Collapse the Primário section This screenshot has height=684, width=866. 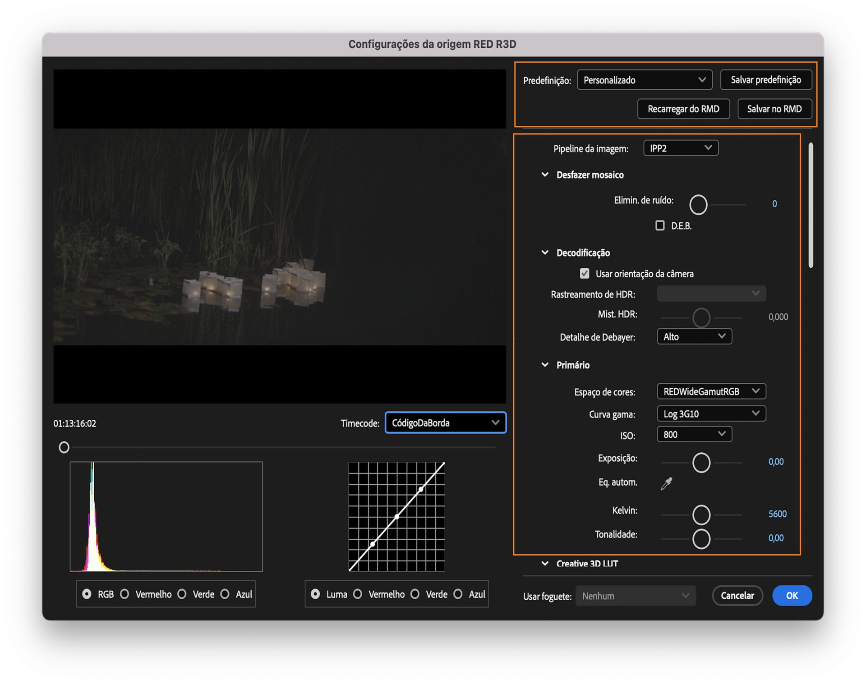[545, 365]
